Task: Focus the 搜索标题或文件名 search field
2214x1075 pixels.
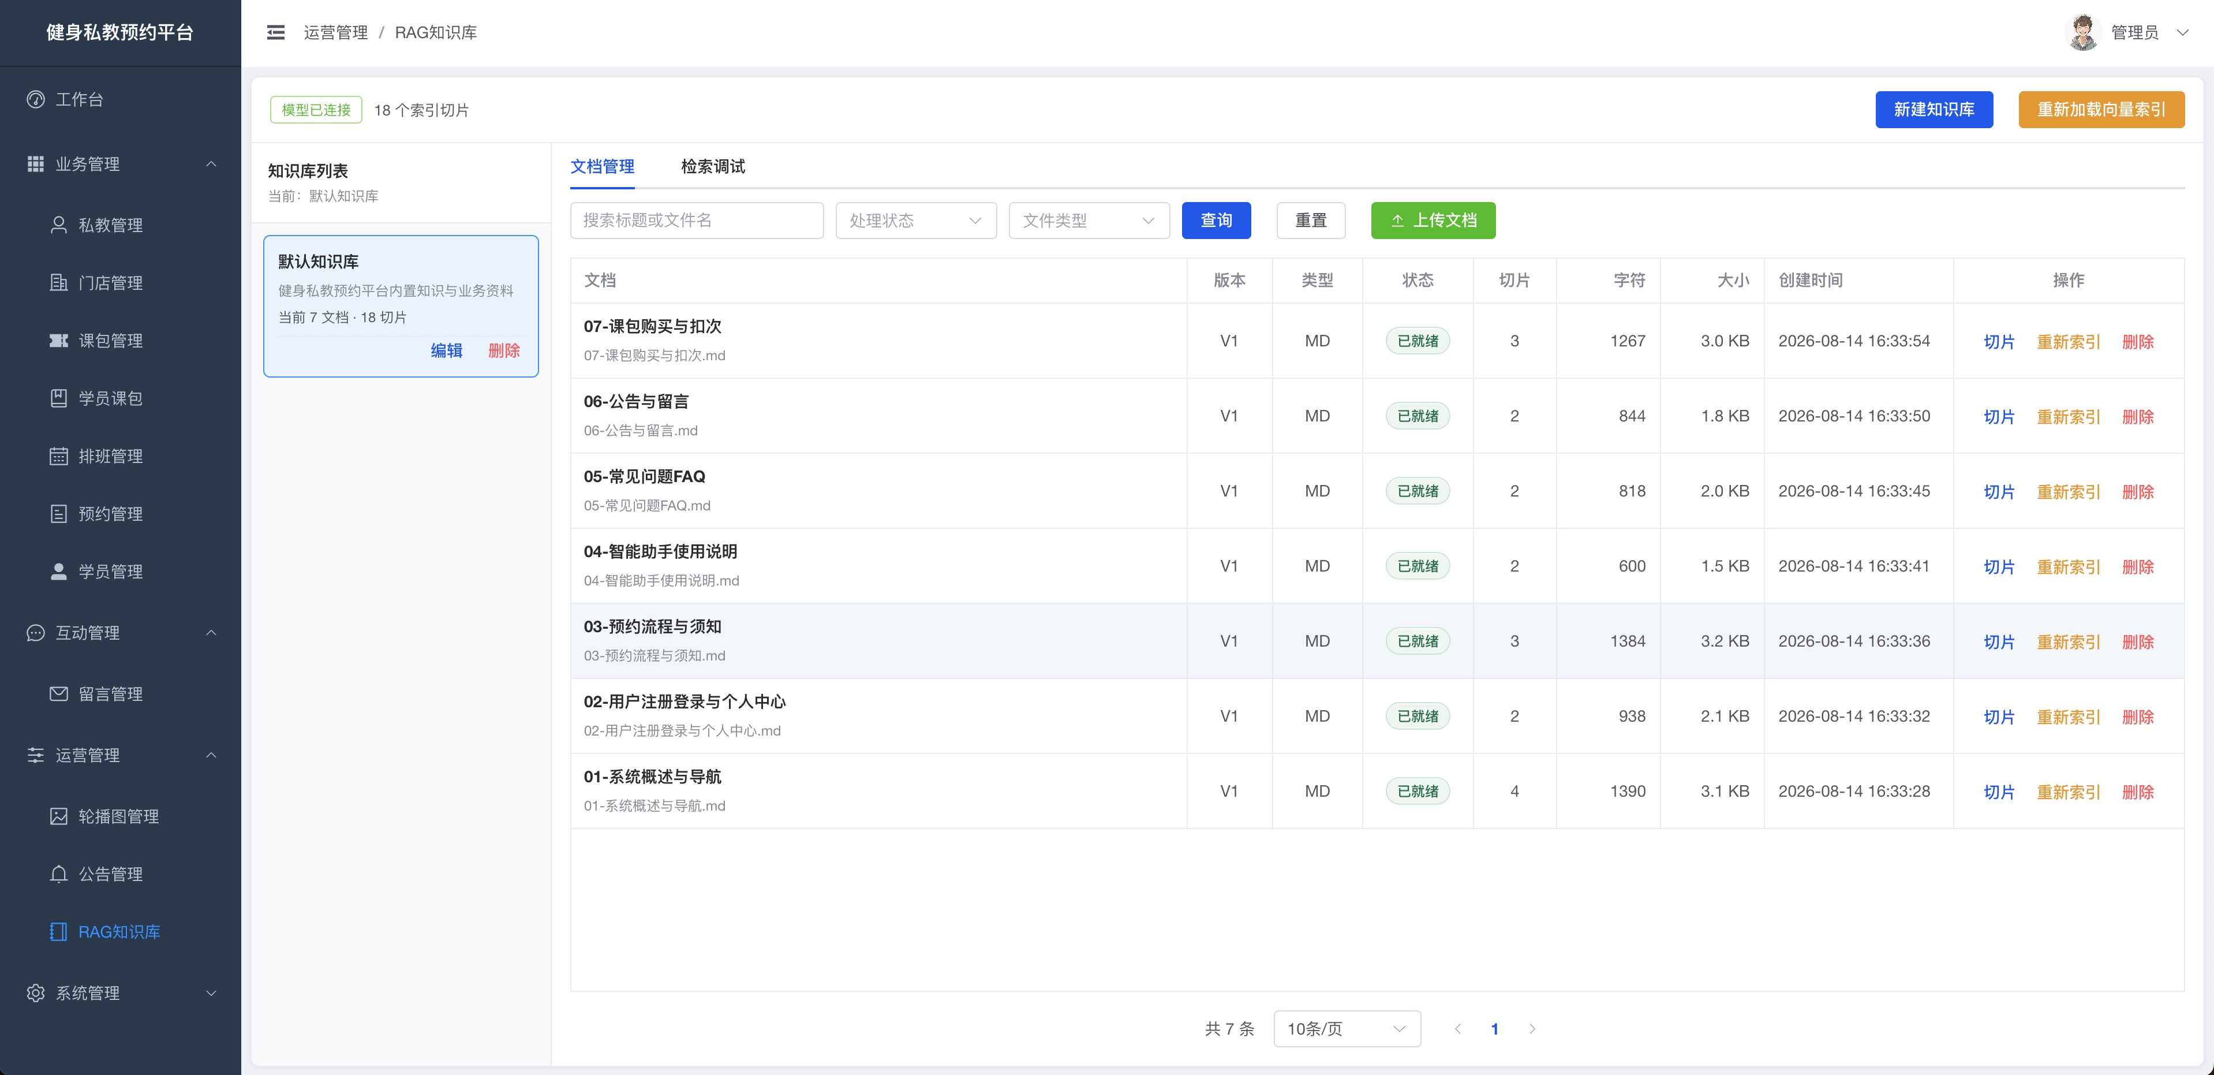Action: click(x=697, y=220)
